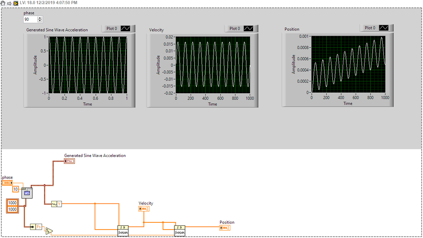
Task: Select the Simulate Signal Express VI node
Action: coord(27,193)
